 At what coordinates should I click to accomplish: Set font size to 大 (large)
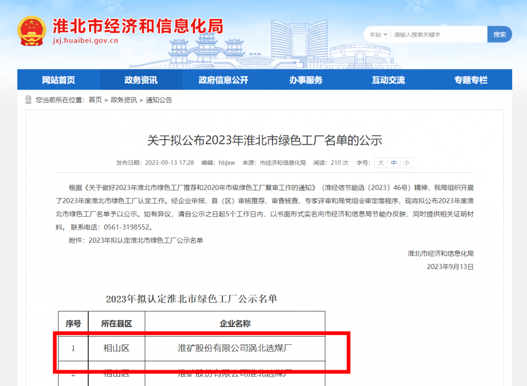coord(381,163)
